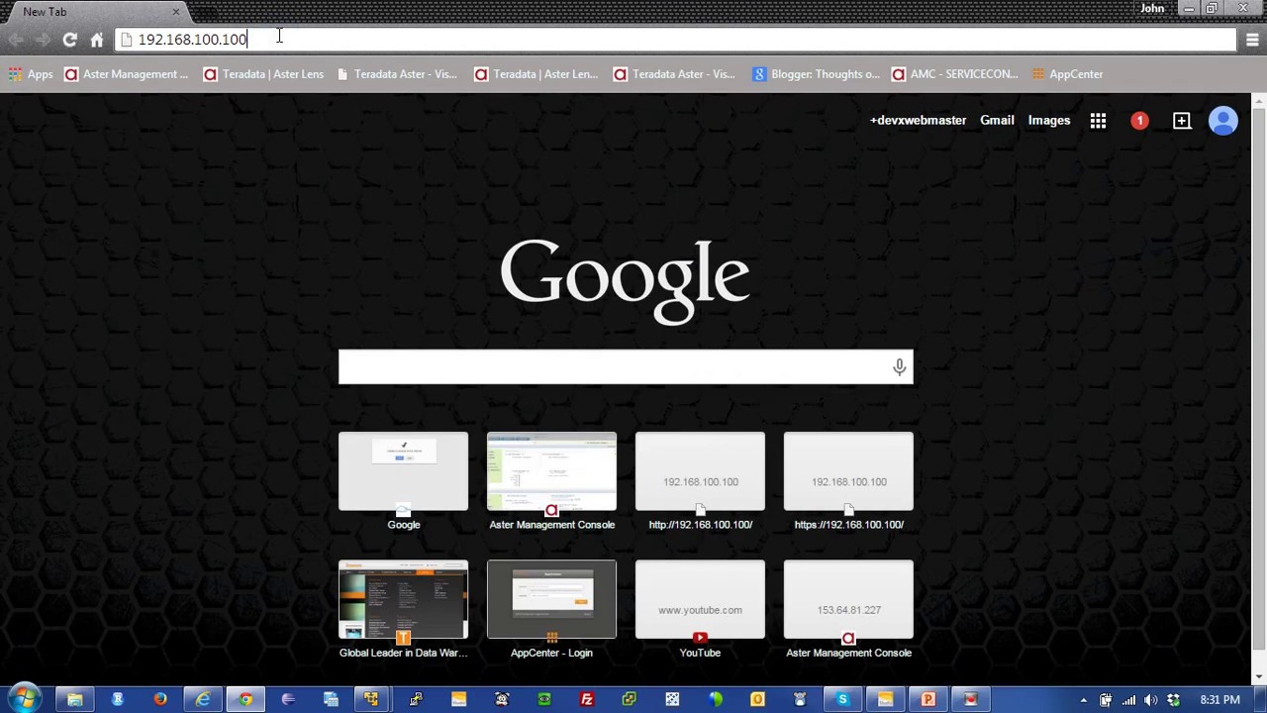
Task: Open the Images link
Action: point(1049,121)
